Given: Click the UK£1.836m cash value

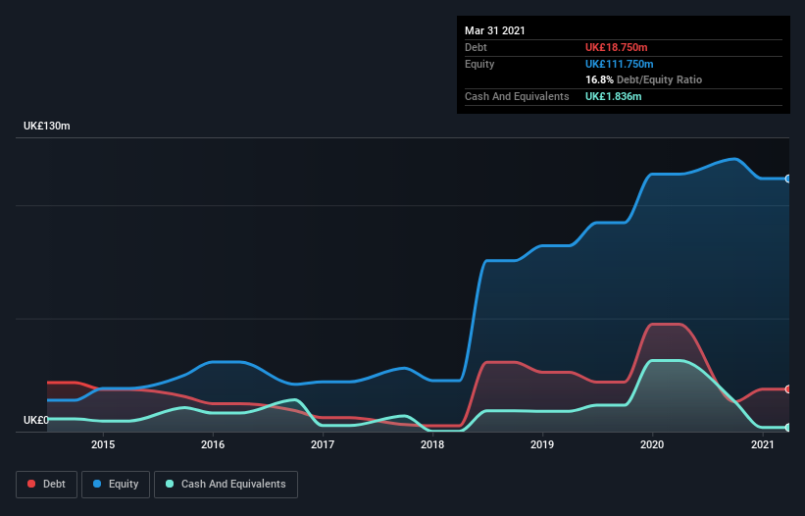Looking at the screenshot, I should pyautogui.click(x=614, y=96).
